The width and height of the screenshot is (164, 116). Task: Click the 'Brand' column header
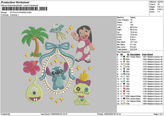150,54
